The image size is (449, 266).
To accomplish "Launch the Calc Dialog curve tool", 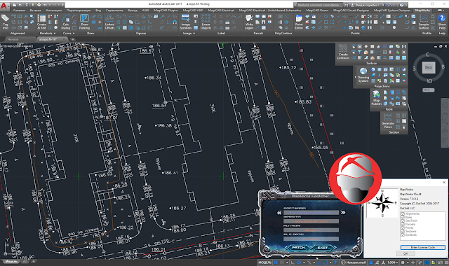I will [65, 22].
